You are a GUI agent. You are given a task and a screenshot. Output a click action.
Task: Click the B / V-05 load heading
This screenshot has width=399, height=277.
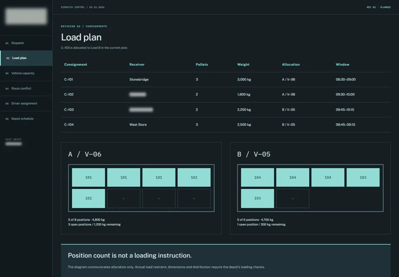(x=254, y=154)
